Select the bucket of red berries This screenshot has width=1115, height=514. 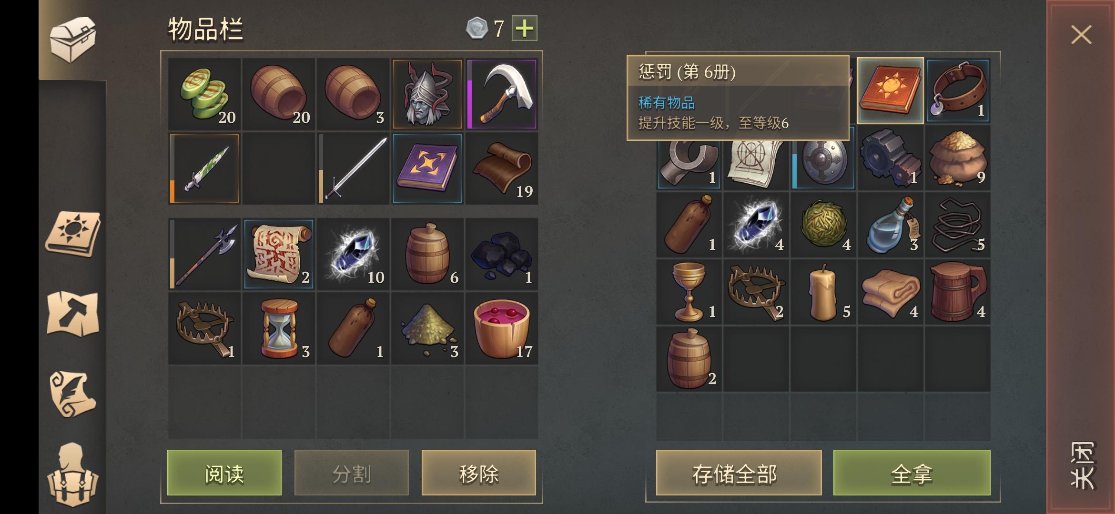click(x=502, y=328)
